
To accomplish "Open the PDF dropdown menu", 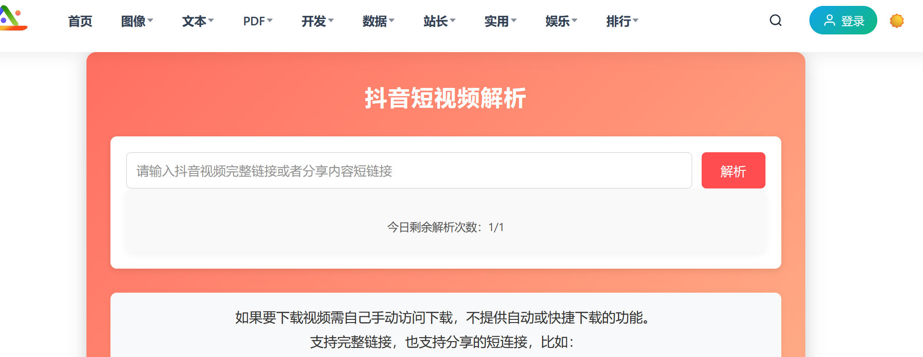I will (258, 21).
